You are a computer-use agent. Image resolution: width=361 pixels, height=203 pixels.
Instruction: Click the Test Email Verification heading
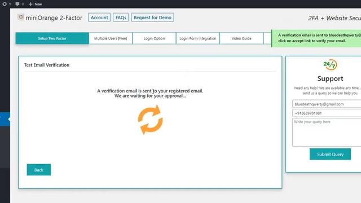[47, 65]
